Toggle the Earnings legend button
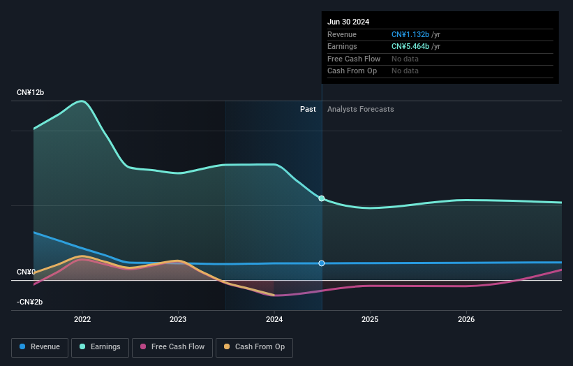This screenshot has height=366, width=573. (100, 347)
